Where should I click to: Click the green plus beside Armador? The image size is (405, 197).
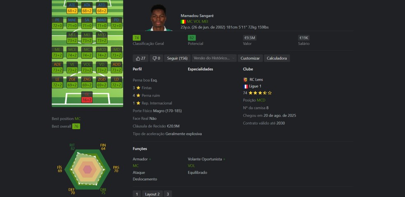click(x=150, y=159)
